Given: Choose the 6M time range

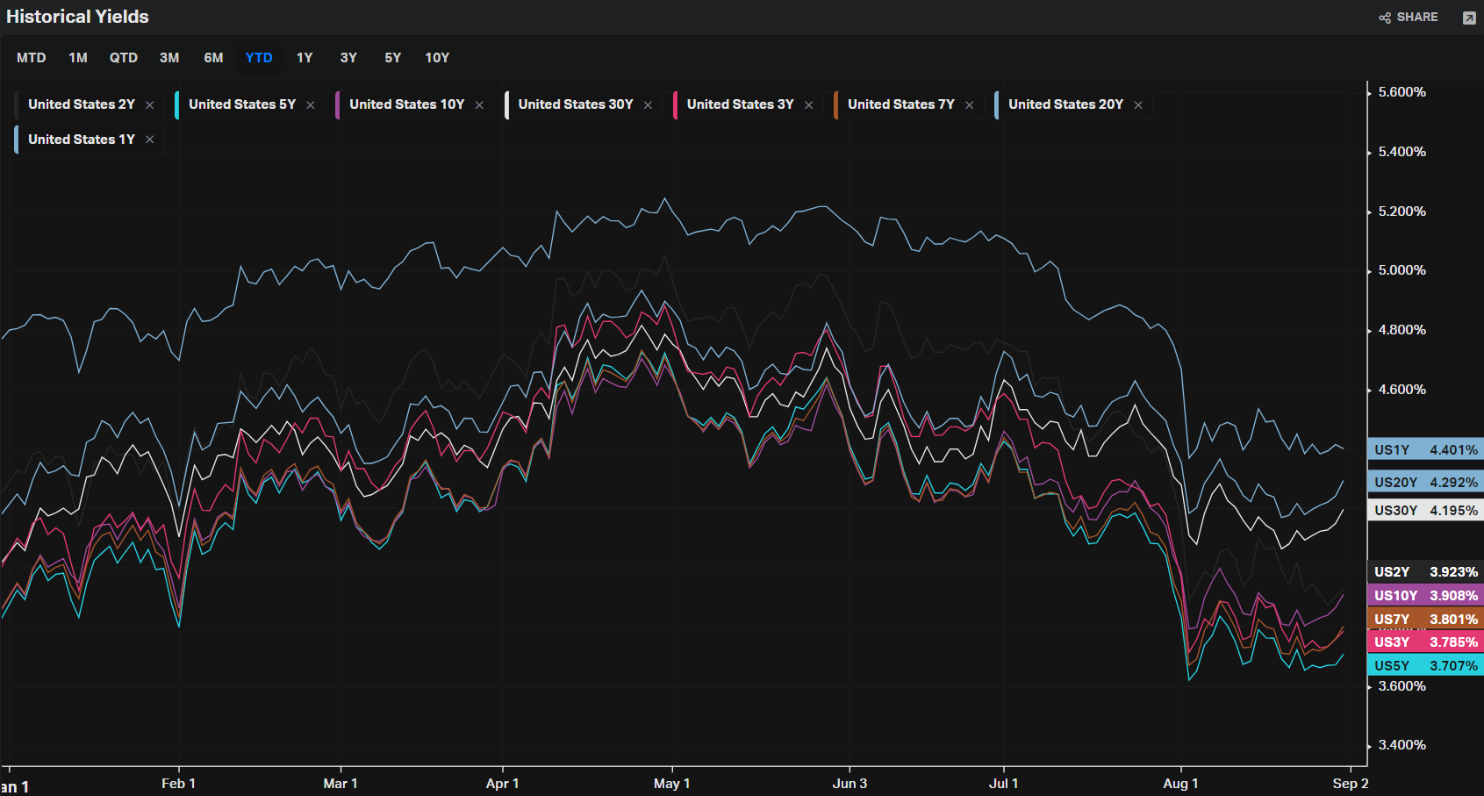Looking at the screenshot, I should click(x=213, y=58).
